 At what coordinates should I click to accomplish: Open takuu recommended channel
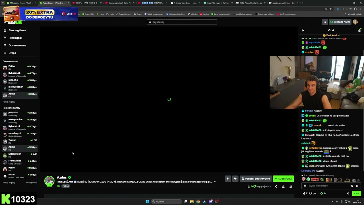point(20,176)
